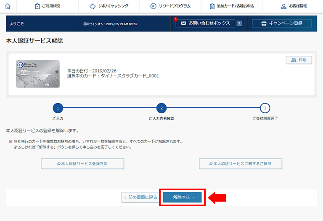323x221 pixels.
Task: Click the envelope icon in inquiry box
Action: coord(183,24)
